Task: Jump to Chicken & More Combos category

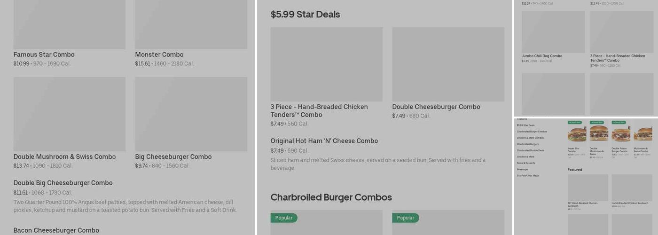Action: pyautogui.click(x=530, y=138)
